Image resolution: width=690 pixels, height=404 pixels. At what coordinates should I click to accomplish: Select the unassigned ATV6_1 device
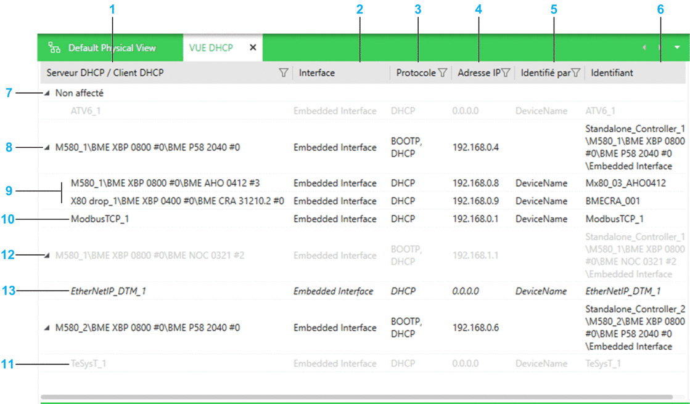85,111
